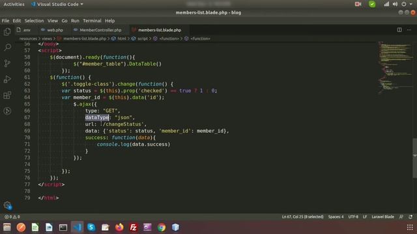Open the feedback icon in status bar
Viewport: 417px width, 234px height.
[401, 216]
